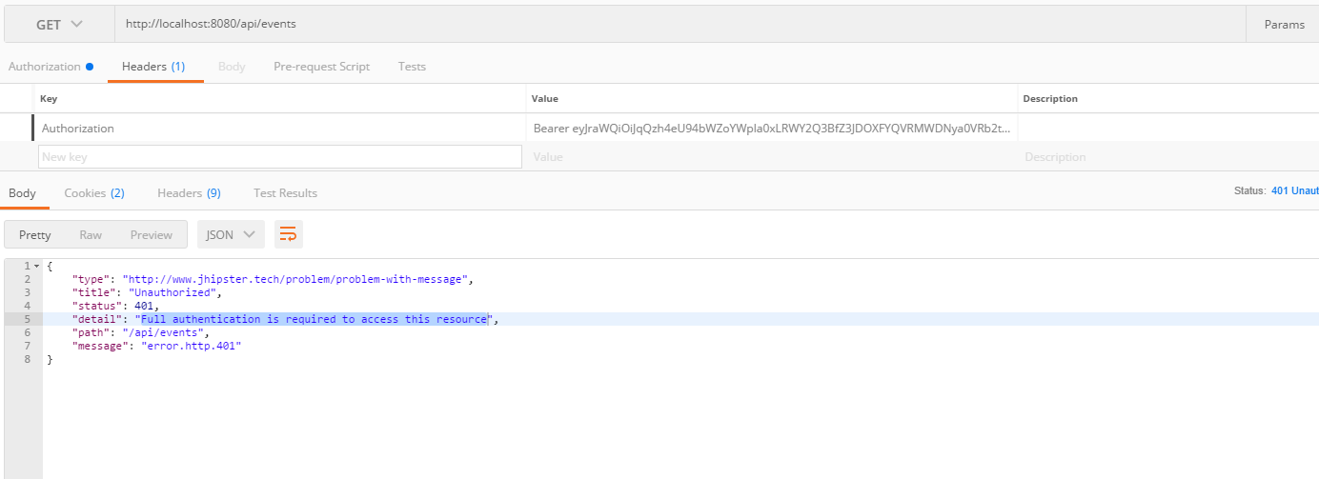Screen dimensions: 1319x479
Task: Click the New key input field
Action: (280, 157)
